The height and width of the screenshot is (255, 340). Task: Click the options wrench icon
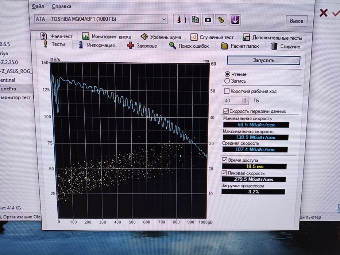(221, 20)
